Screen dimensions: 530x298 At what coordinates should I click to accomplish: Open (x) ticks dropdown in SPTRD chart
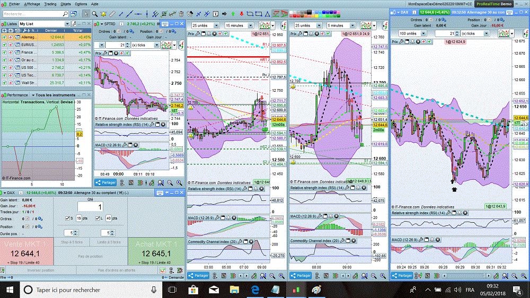click(156, 45)
